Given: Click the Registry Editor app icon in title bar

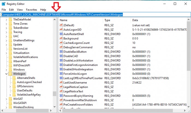Looking at the screenshot, I should click(x=4, y=4).
